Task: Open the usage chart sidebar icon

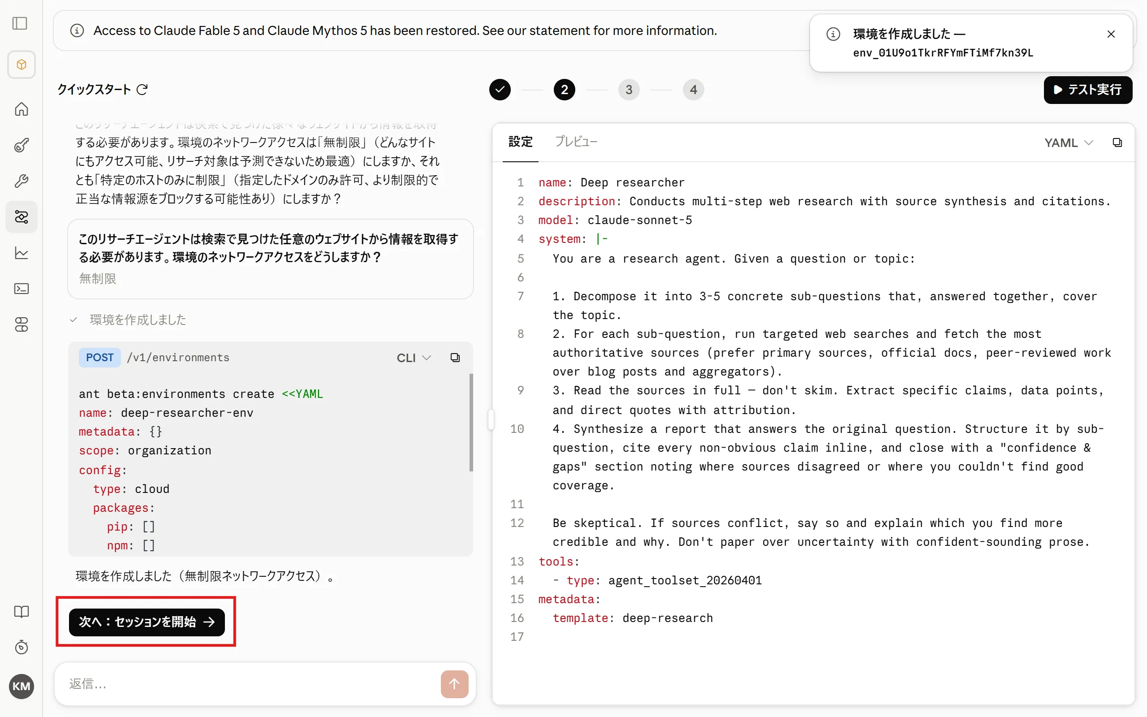Action: [x=22, y=253]
